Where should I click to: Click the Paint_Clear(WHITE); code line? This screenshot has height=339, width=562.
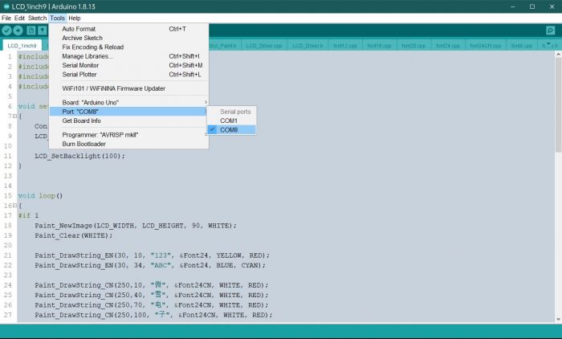(74, 235)
